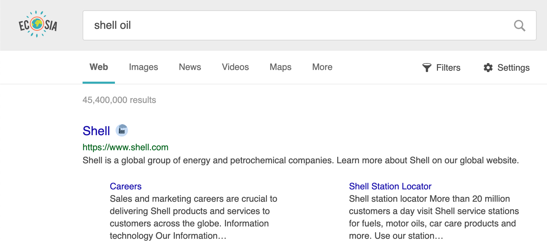This screenshot has width=547, height=247.
Task: Switch to the Images tab
Action: [143, 67]
